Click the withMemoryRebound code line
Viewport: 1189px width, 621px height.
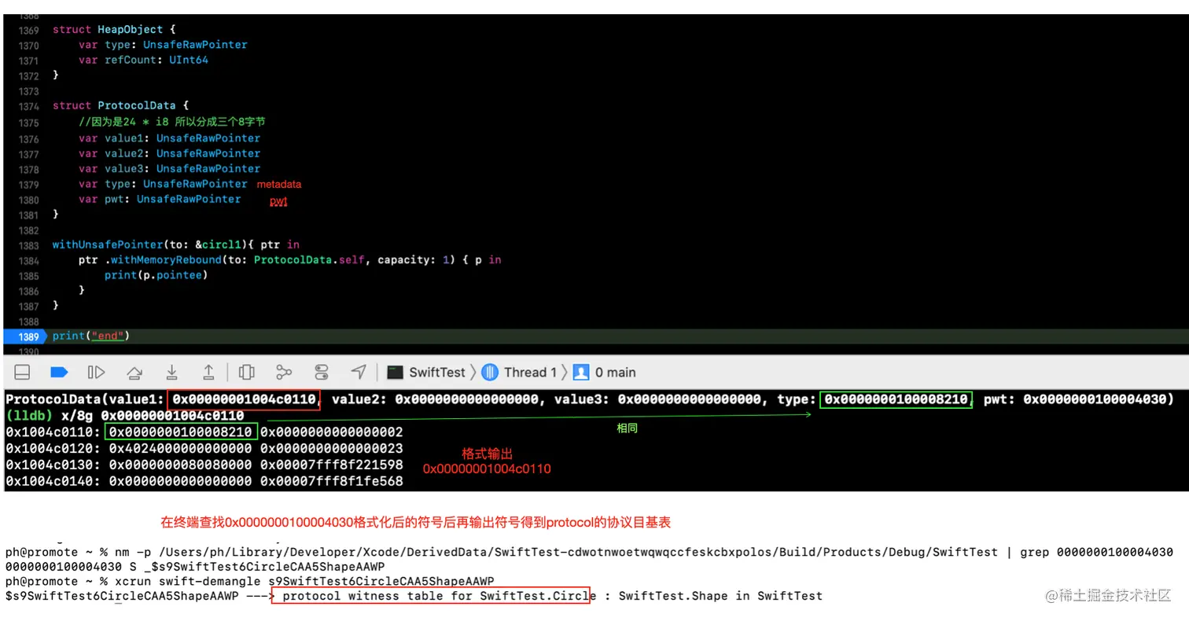tap(289, 259)
